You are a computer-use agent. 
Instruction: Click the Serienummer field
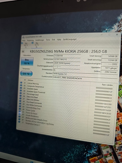(67, 59)
